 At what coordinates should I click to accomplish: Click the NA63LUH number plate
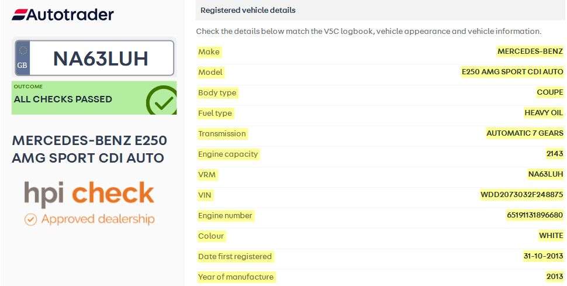(x=101, y=58)
